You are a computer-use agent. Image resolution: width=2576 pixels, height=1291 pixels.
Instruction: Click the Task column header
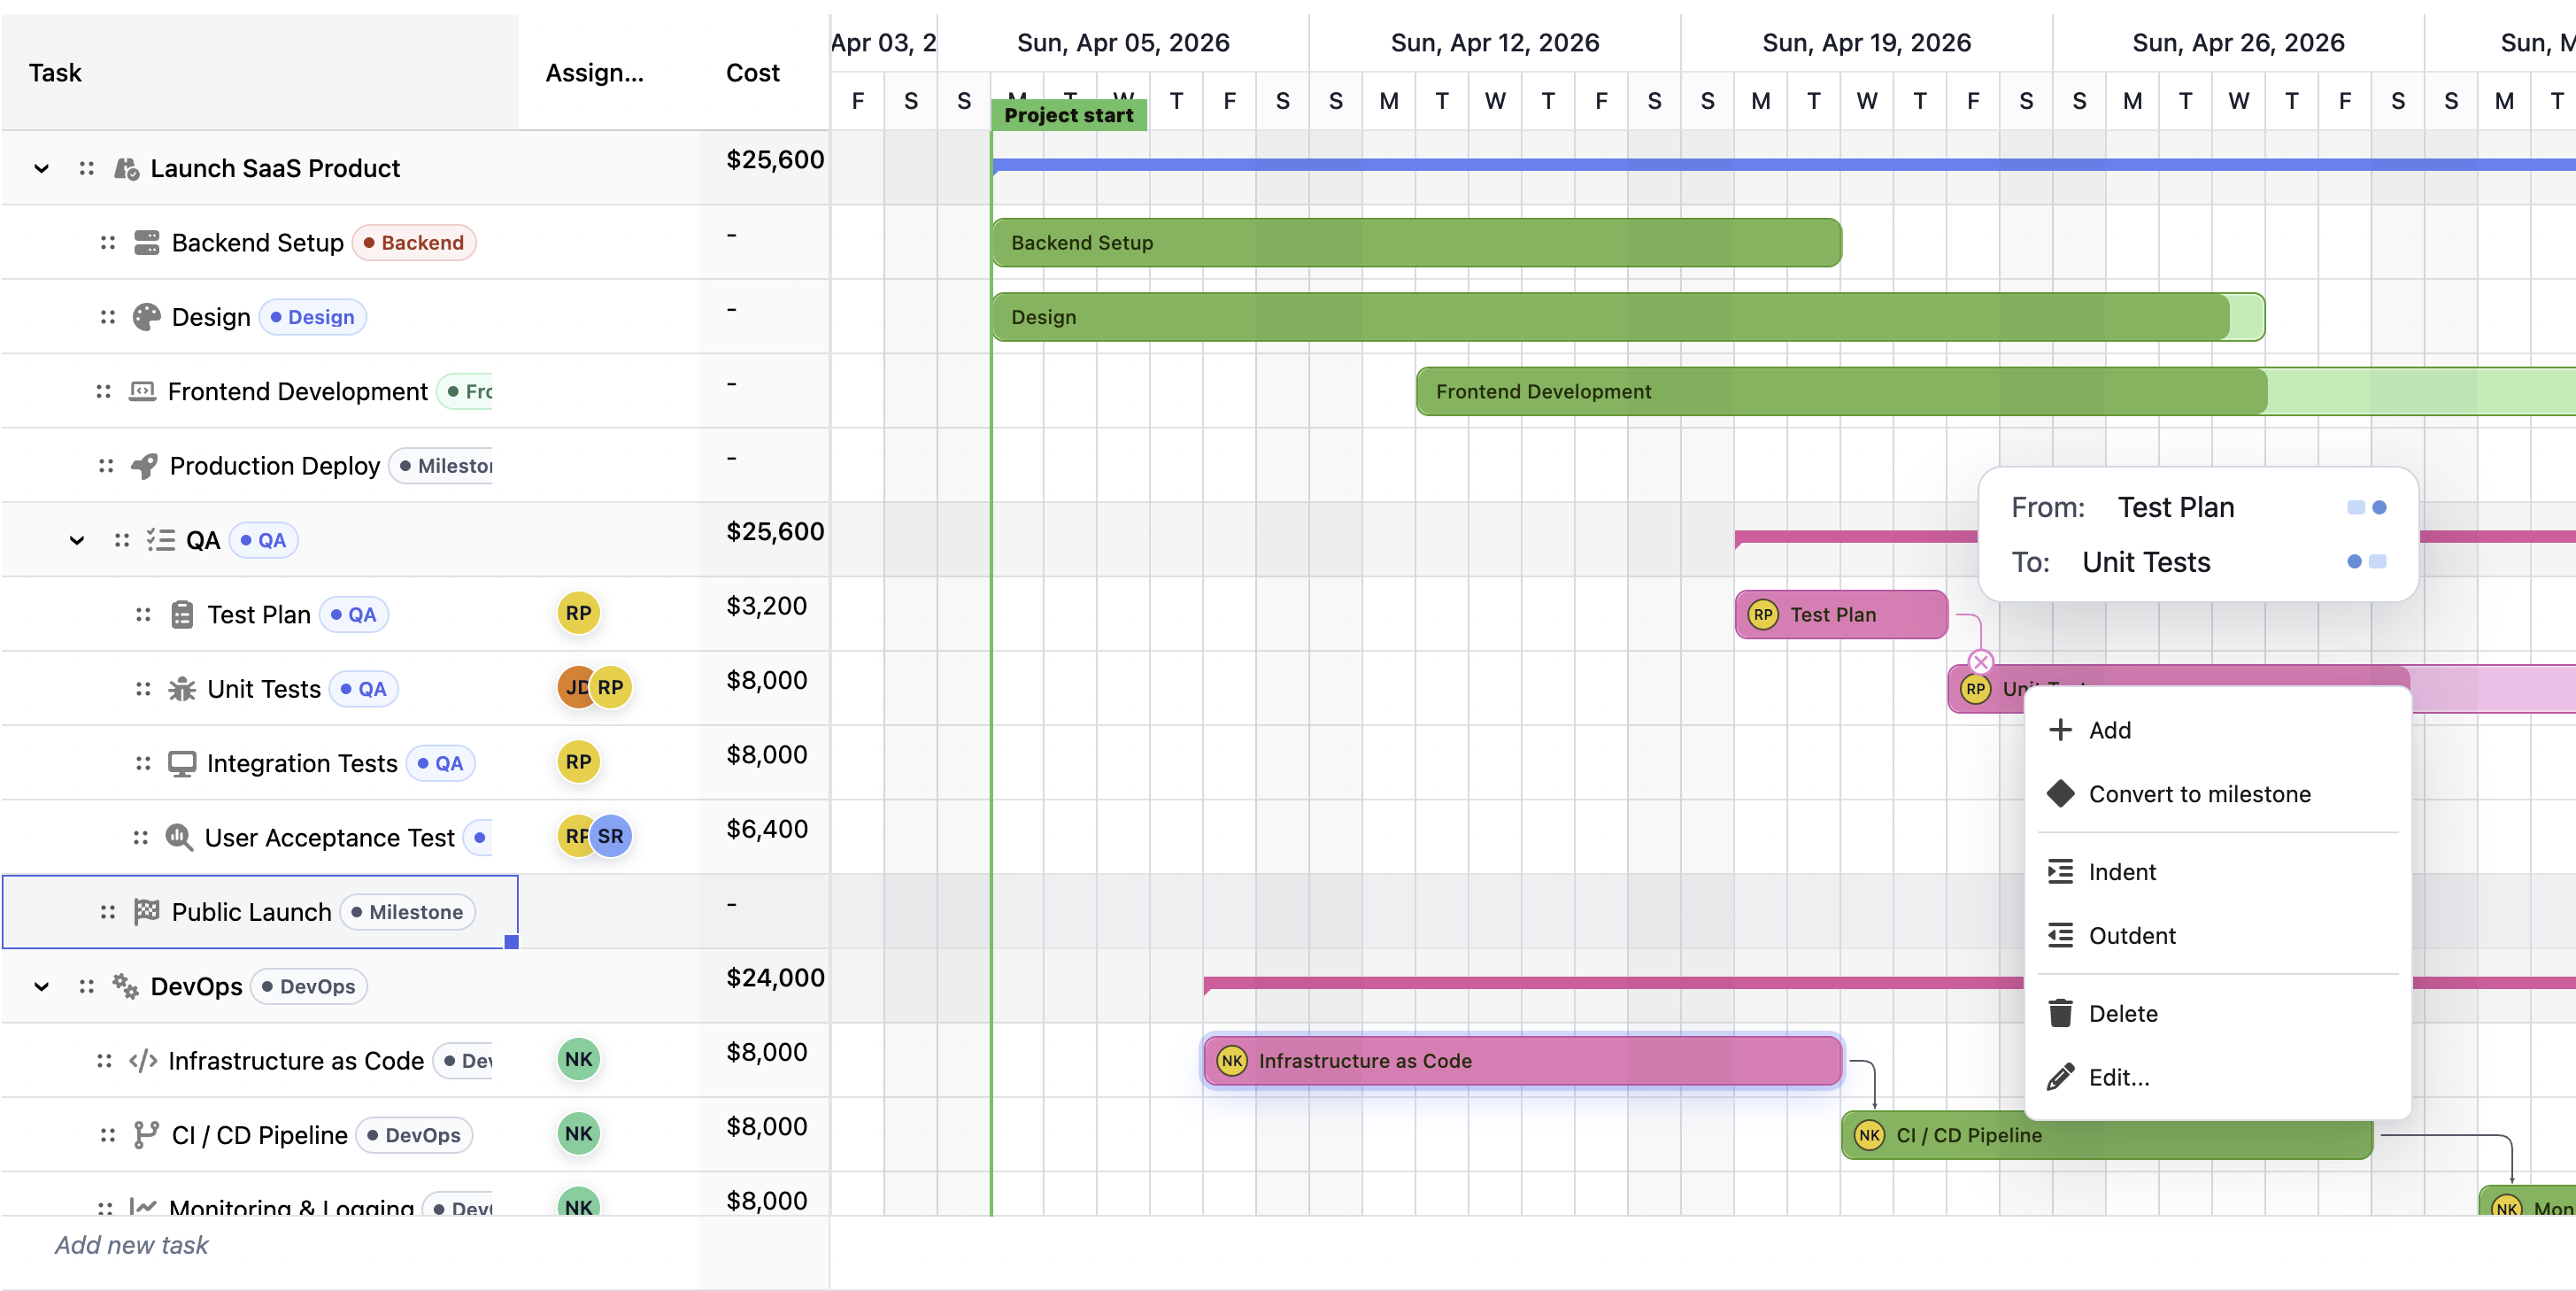(x=260, y=73)
